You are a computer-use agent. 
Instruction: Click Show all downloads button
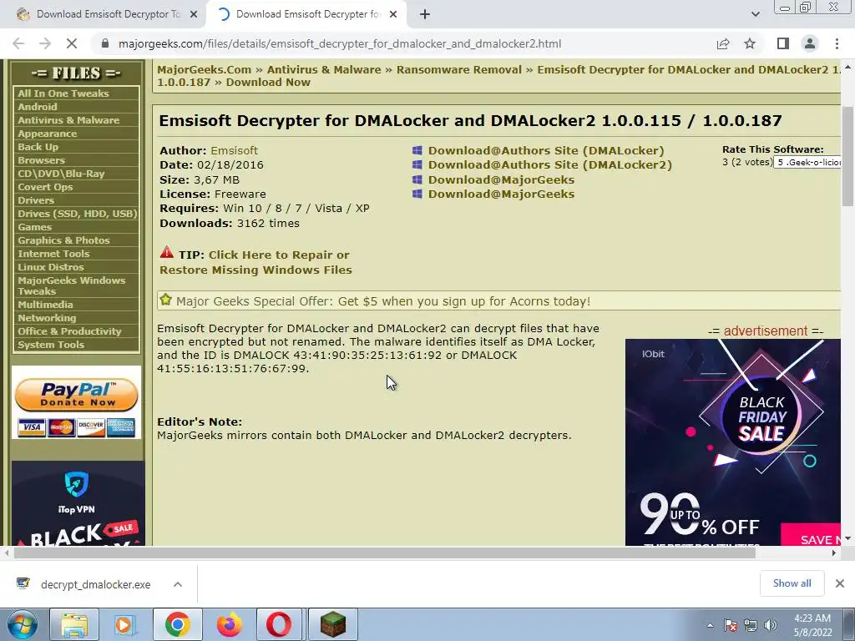(792, 583)
